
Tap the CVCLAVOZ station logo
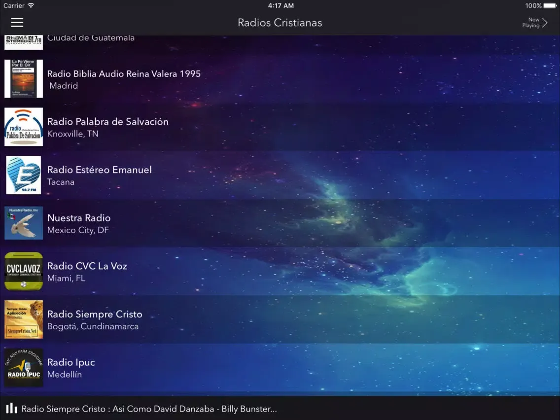(x=24, y=271)
